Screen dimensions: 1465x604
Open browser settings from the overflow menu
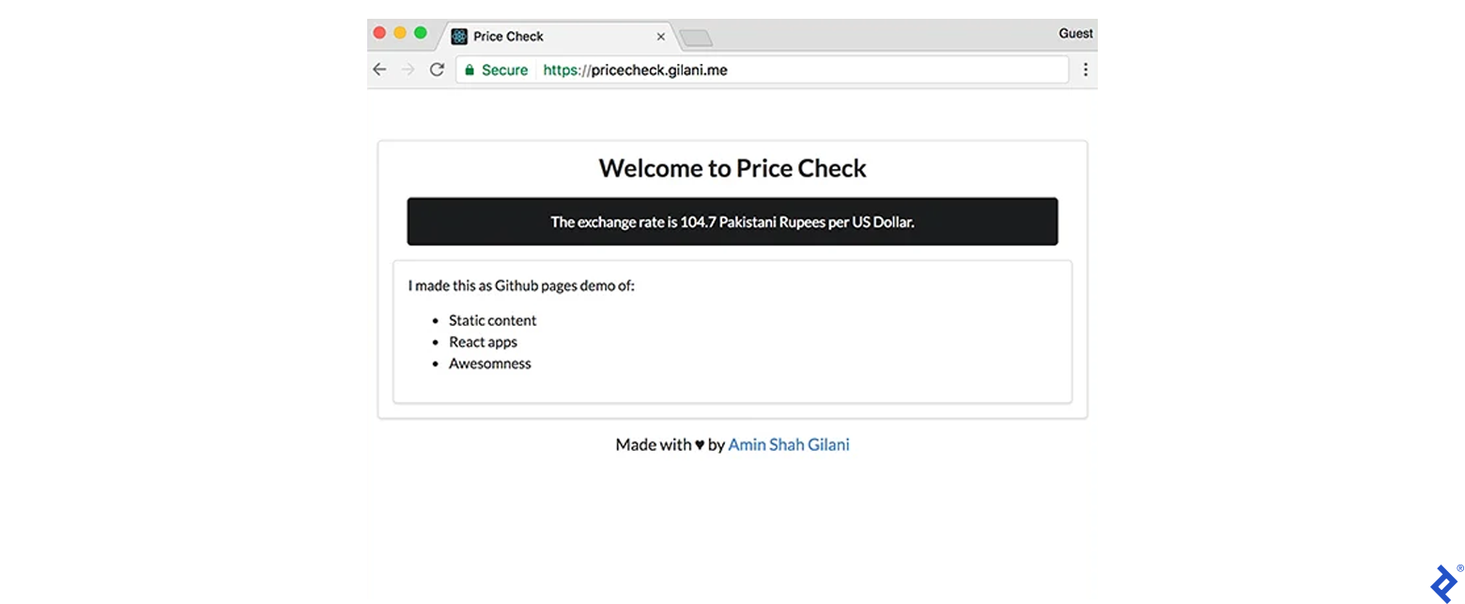[x=1085, y=70]
